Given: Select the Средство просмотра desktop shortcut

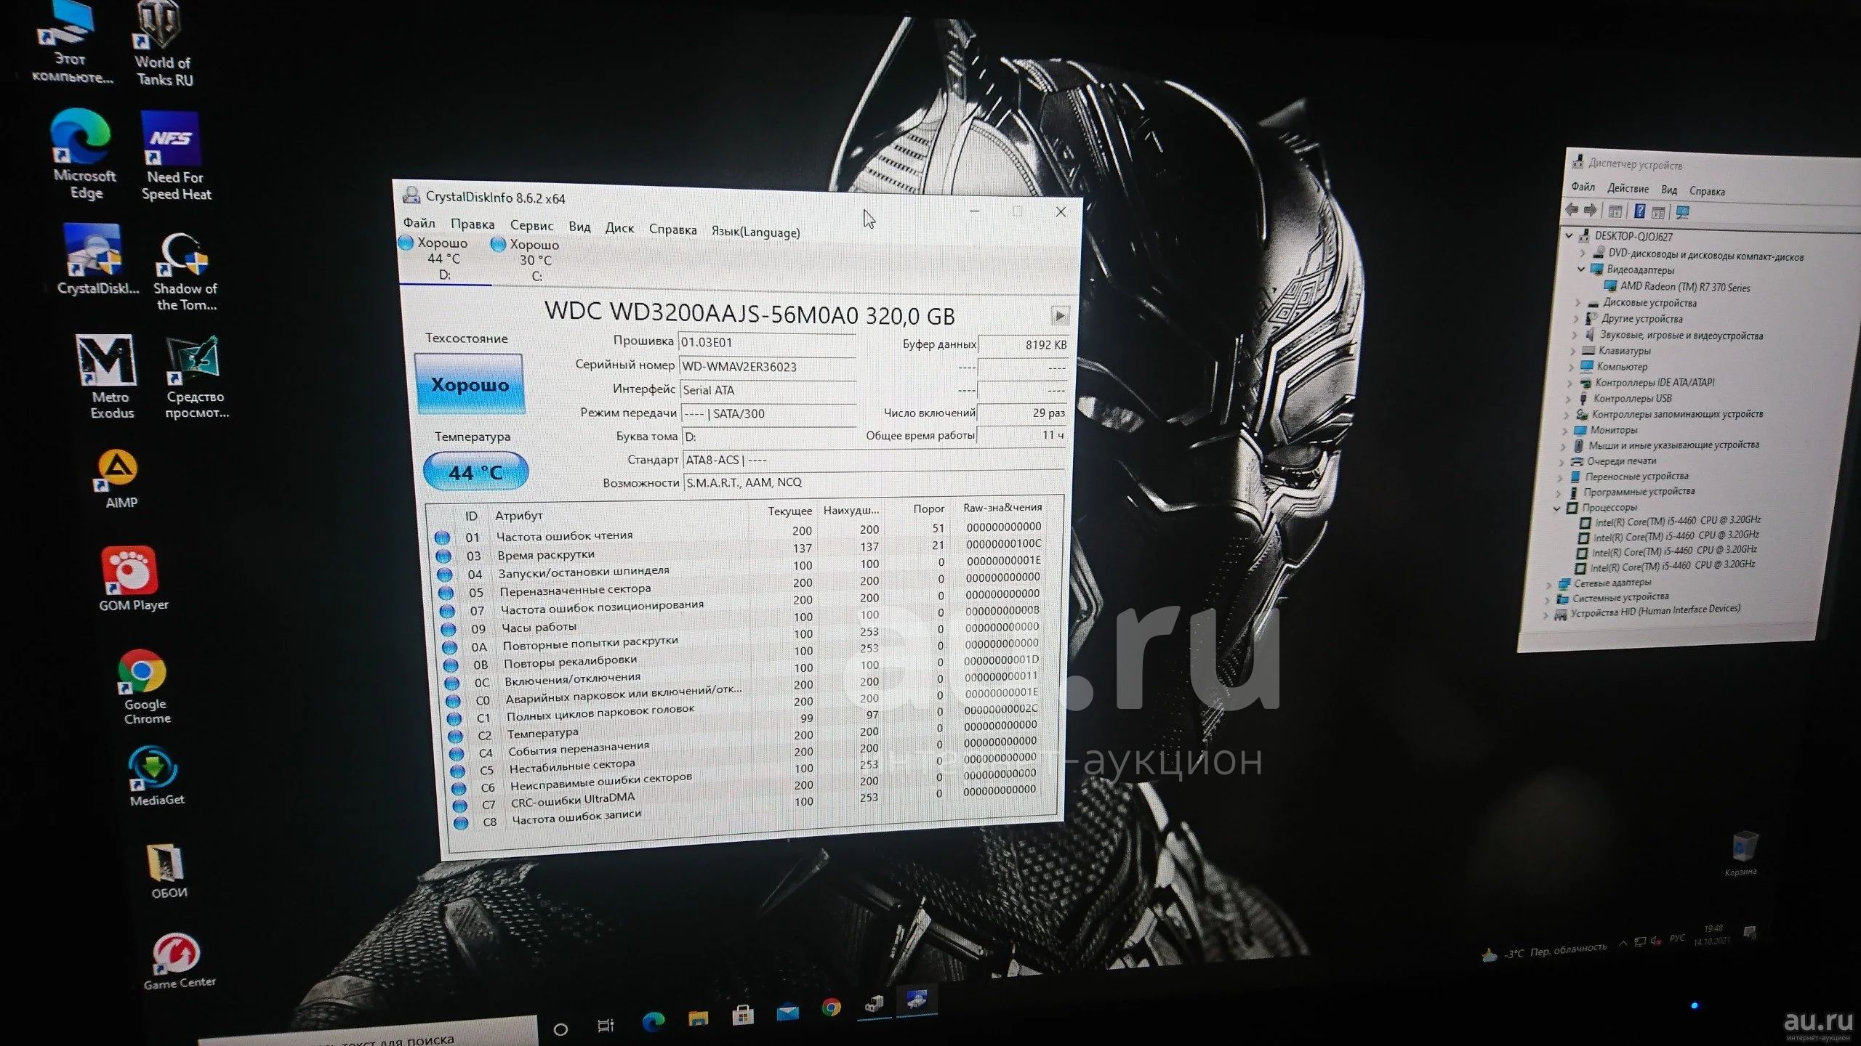Looking at the screenshot, I should 195,378.
